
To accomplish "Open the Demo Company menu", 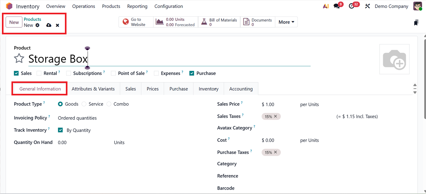I will [391, 6].
